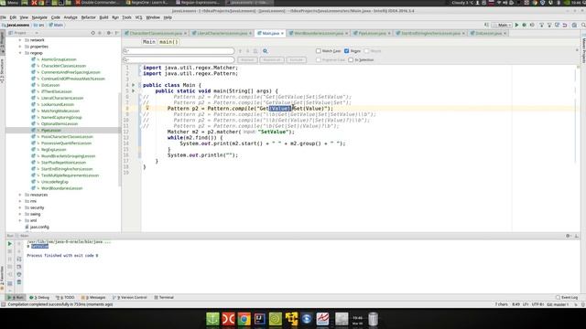Viewport: 586px width, 329px height.
Task: Expand the security folder in project tree
Action: (20, 207)
